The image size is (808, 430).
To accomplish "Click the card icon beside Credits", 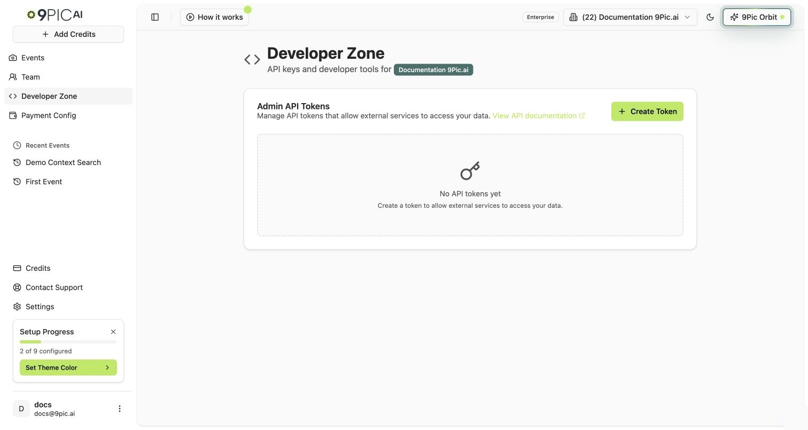I will [17, 268].
